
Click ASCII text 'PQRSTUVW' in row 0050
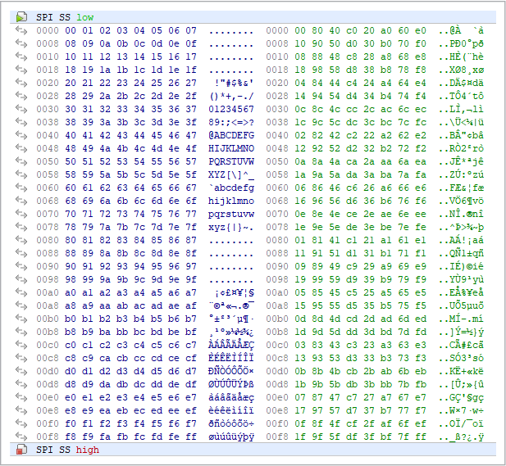[231, 161]
